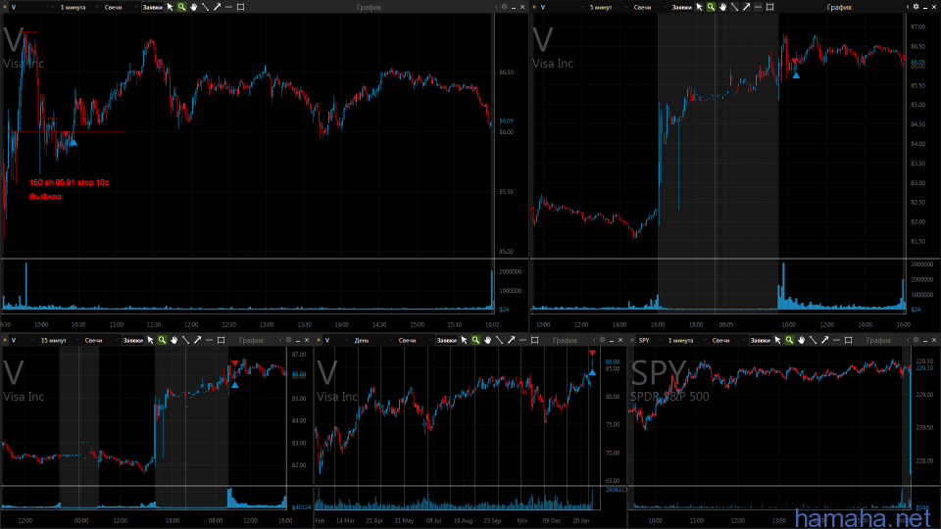Select the rectangle tool in the 5 минут V chart
Viewport: 941px width, 529px height.
770,7
